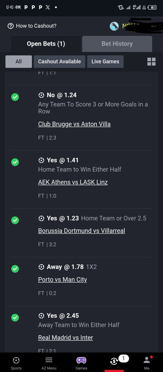Open AZ Menu hamburger icon
Viewport: 163px width, 372px height.
point(49,360)
